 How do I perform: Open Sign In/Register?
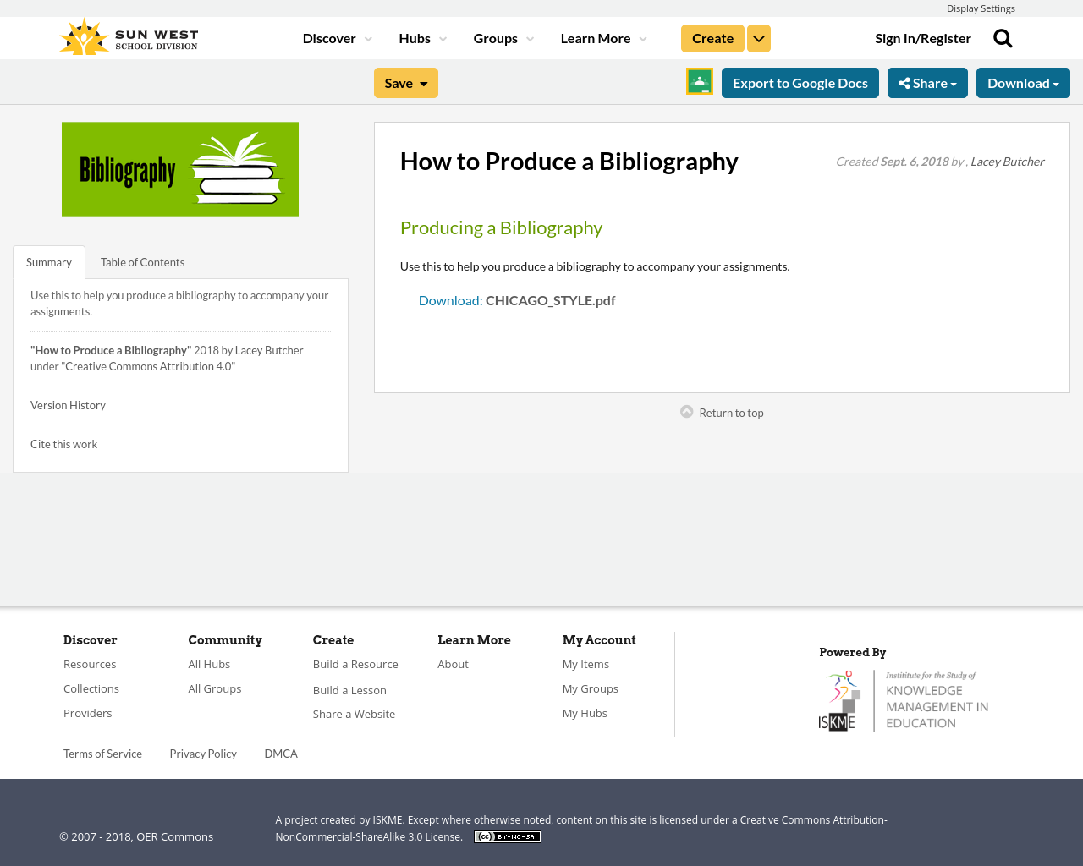pyautogui.click(x=923, y=37)
